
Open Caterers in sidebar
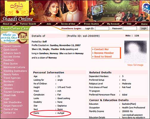8,88
